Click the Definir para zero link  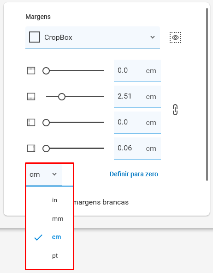tap(134, 174)
